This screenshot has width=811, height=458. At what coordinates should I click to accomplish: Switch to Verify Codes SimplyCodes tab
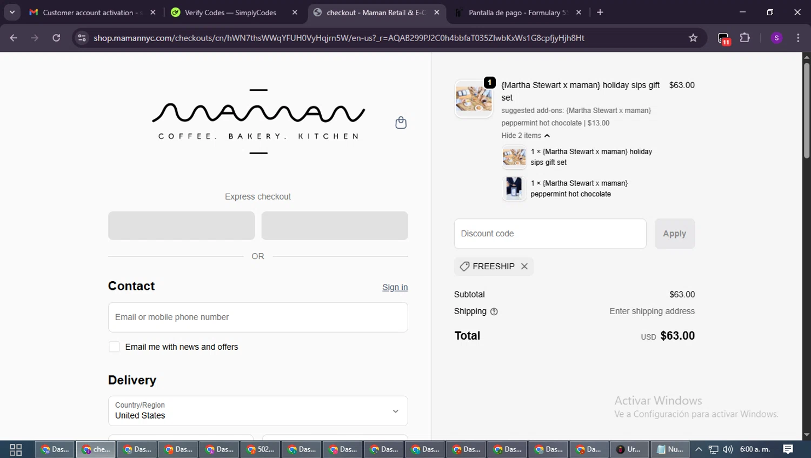(232, 12)
